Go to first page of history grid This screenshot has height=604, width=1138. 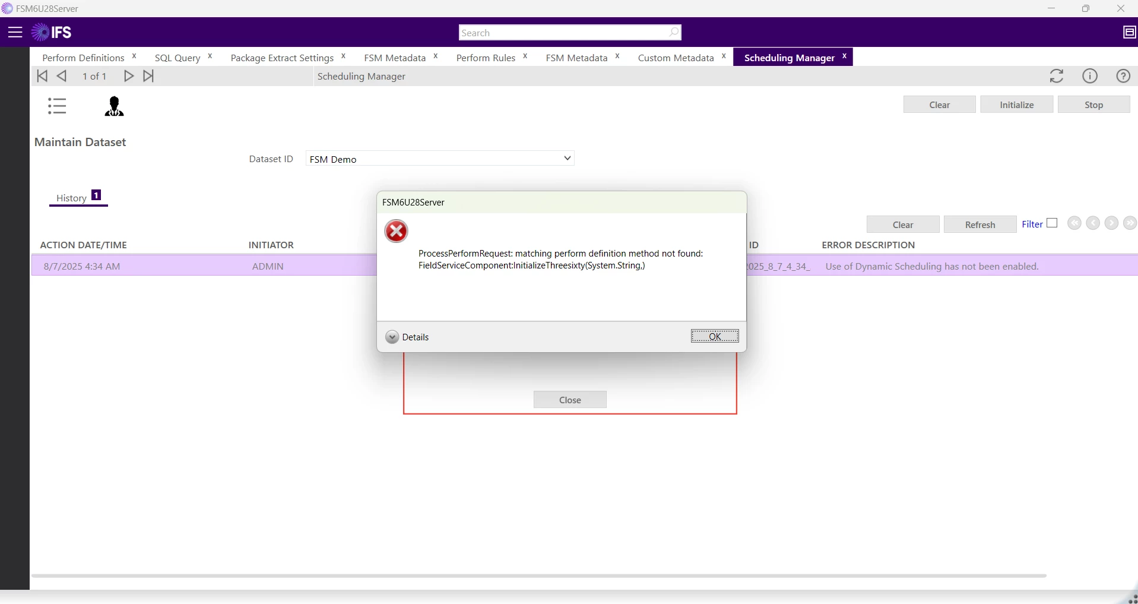pos(1074,223)
